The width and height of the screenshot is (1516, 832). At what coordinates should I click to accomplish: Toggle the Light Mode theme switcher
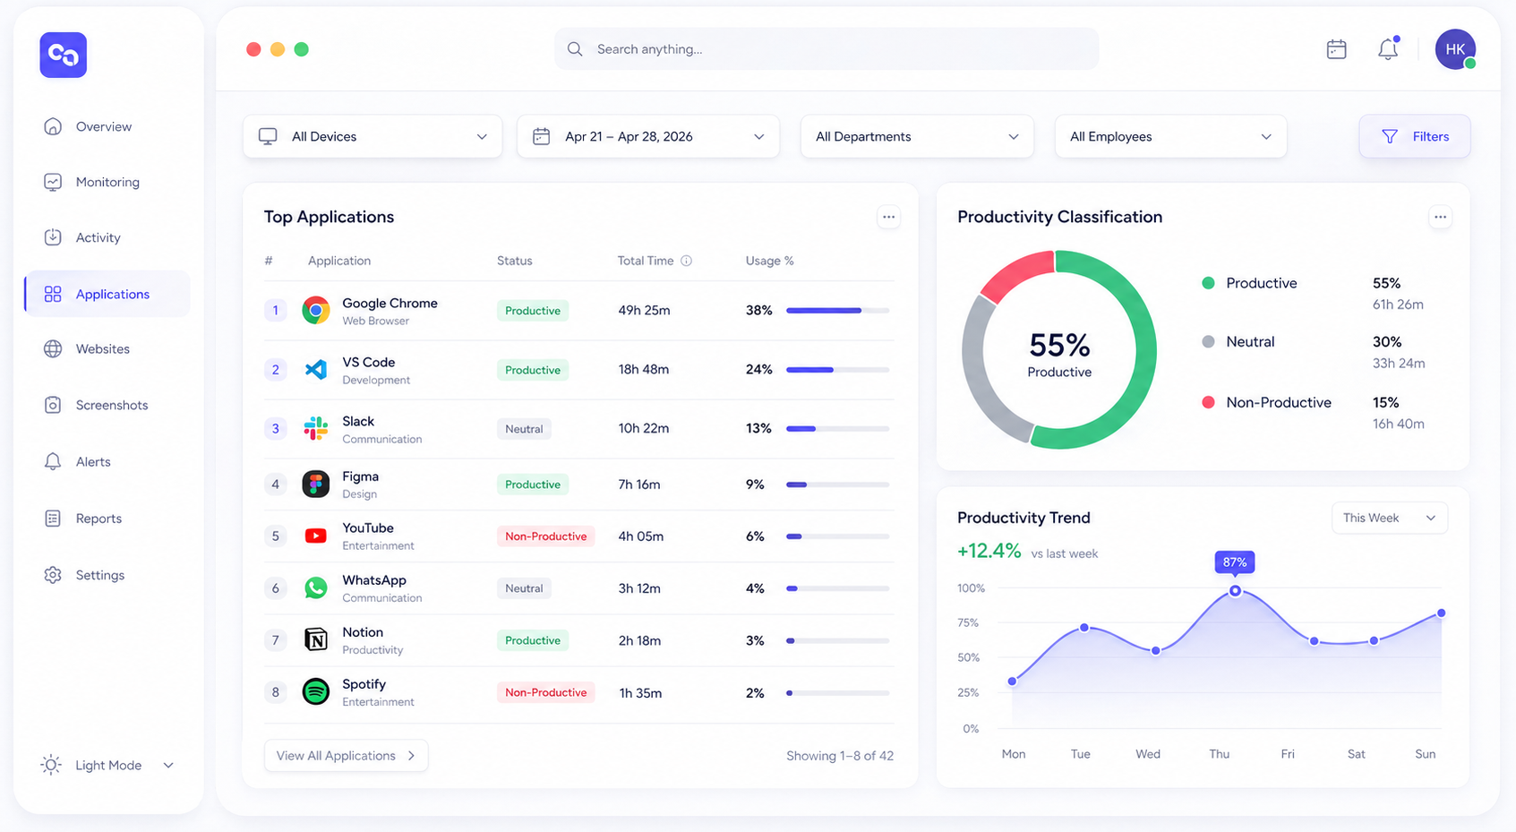(x=107, y=765)
